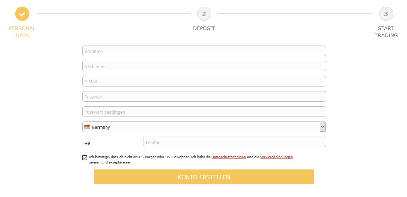Screen dimensions: 407x197
Task: Focus the Nachname input field
Action: click(x=204, y=66)
